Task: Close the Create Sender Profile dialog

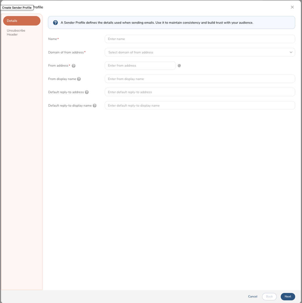Action: (292, 7)
